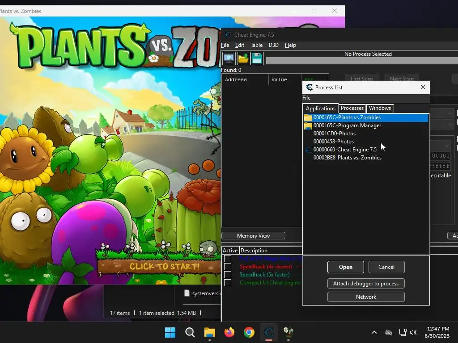
Task: Select 00000660-Cheat Engine 7.5 entry
Action: tap(366, 150)
